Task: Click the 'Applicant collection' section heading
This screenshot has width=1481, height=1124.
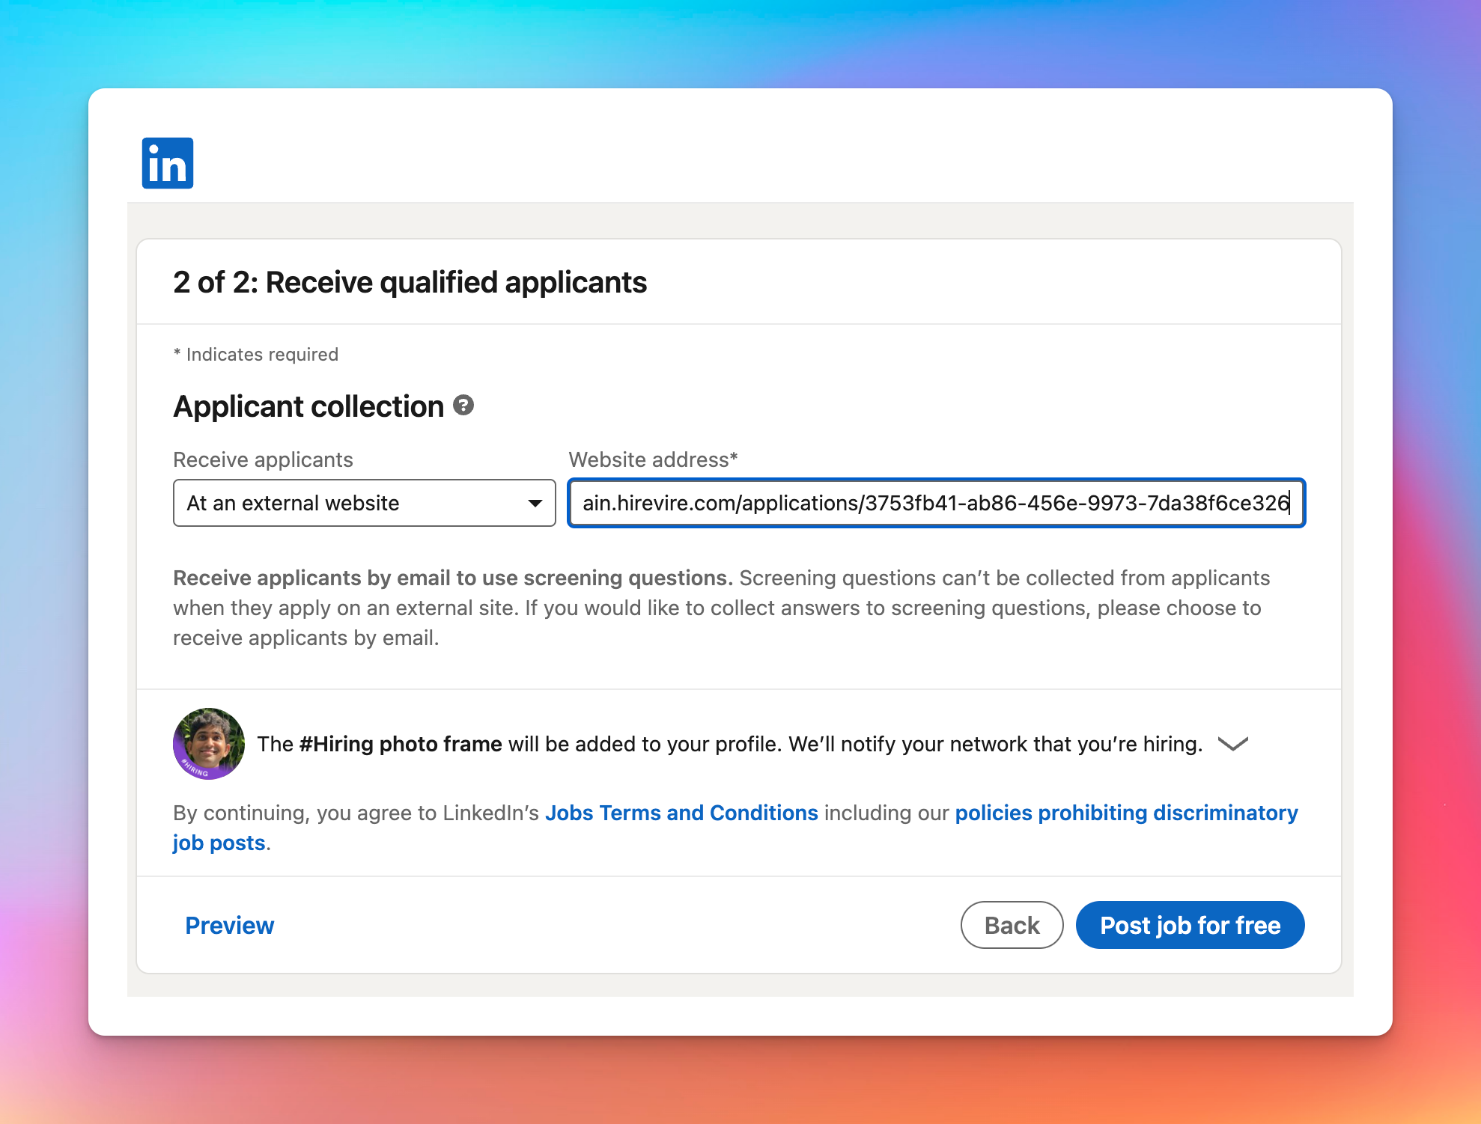Action: (x=308, y=406)
